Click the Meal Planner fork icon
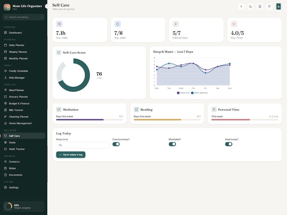 [5, 90]
